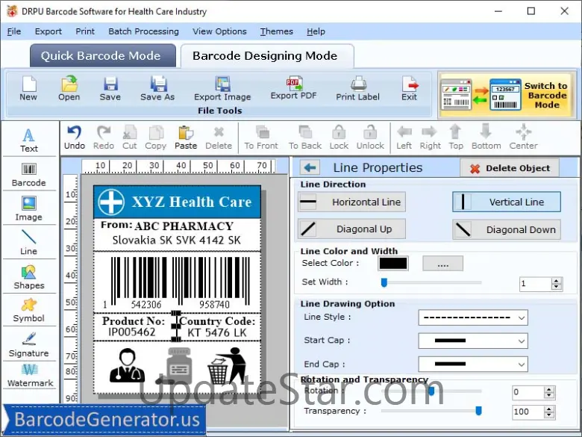Bring object To Front
The height and width of the screenshot is (437, 582).
click(261, 137)
